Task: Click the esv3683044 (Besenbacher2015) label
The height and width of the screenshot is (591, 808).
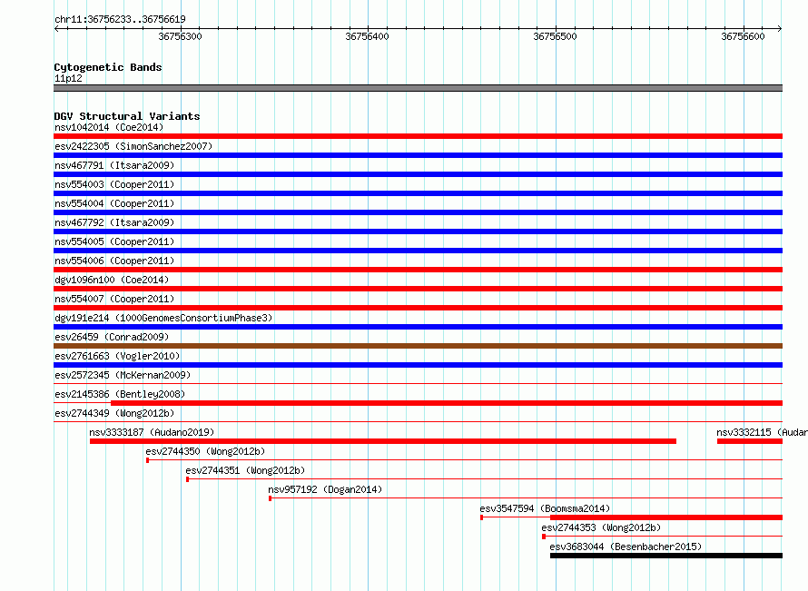Action: click(626, 547)
